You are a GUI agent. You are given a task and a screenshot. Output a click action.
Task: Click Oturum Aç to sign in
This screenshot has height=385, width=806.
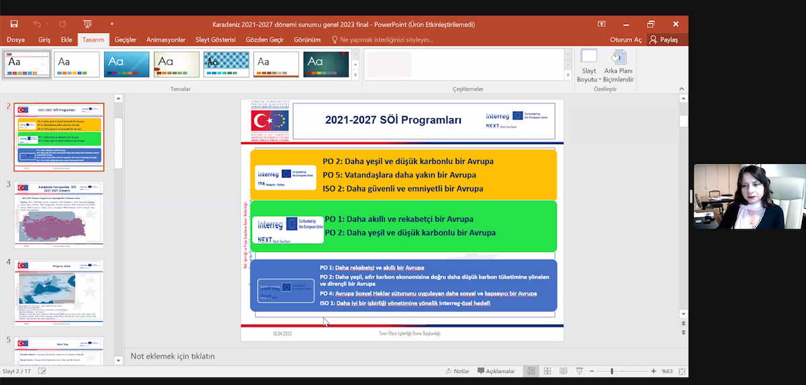tap(625, 40)
